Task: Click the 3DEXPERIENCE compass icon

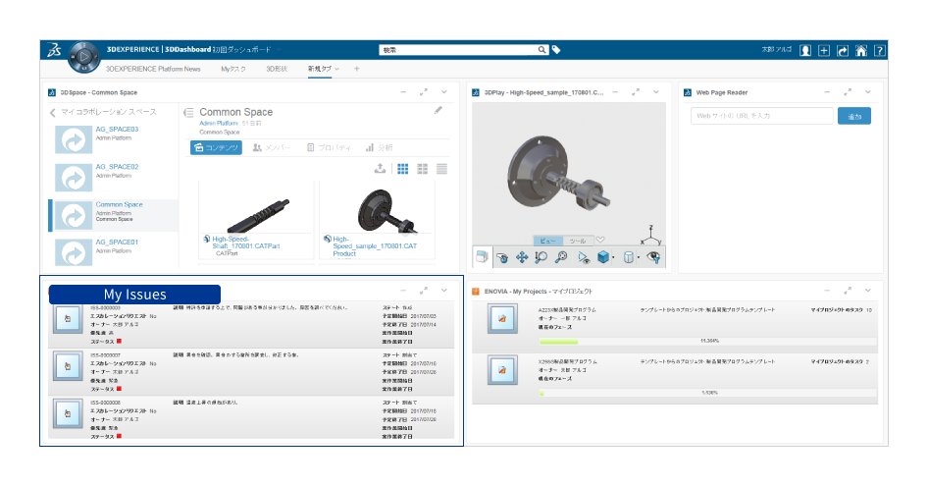Action: tap(83, 58)
